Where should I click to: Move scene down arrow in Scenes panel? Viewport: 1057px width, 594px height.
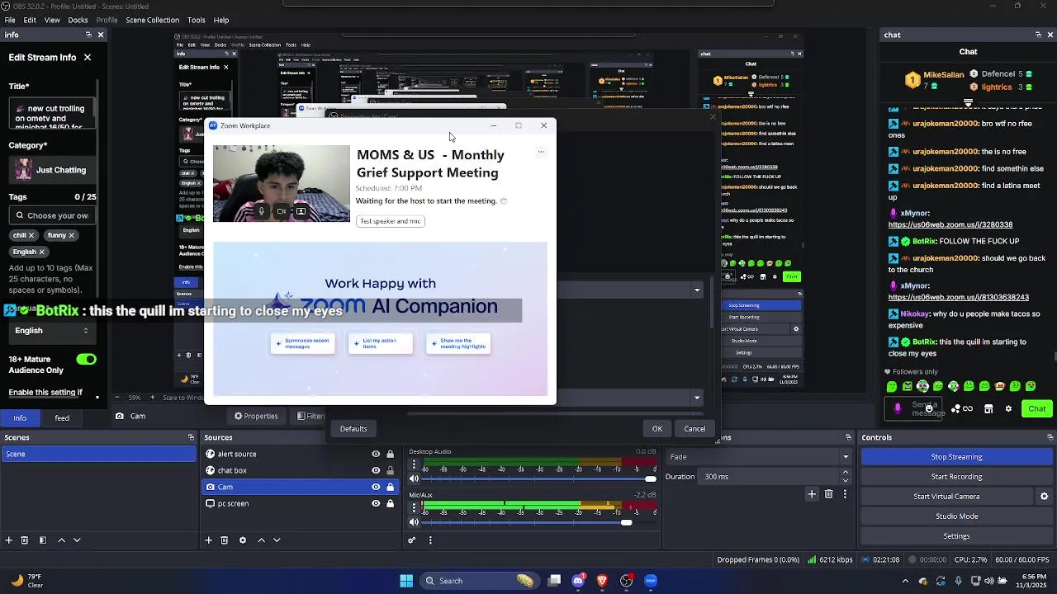(77, 540)
